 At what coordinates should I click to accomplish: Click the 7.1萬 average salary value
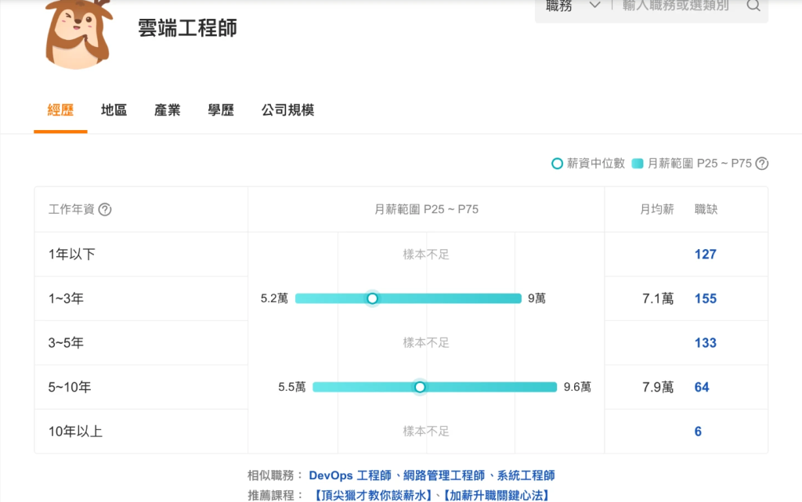(x=658, y=298)
